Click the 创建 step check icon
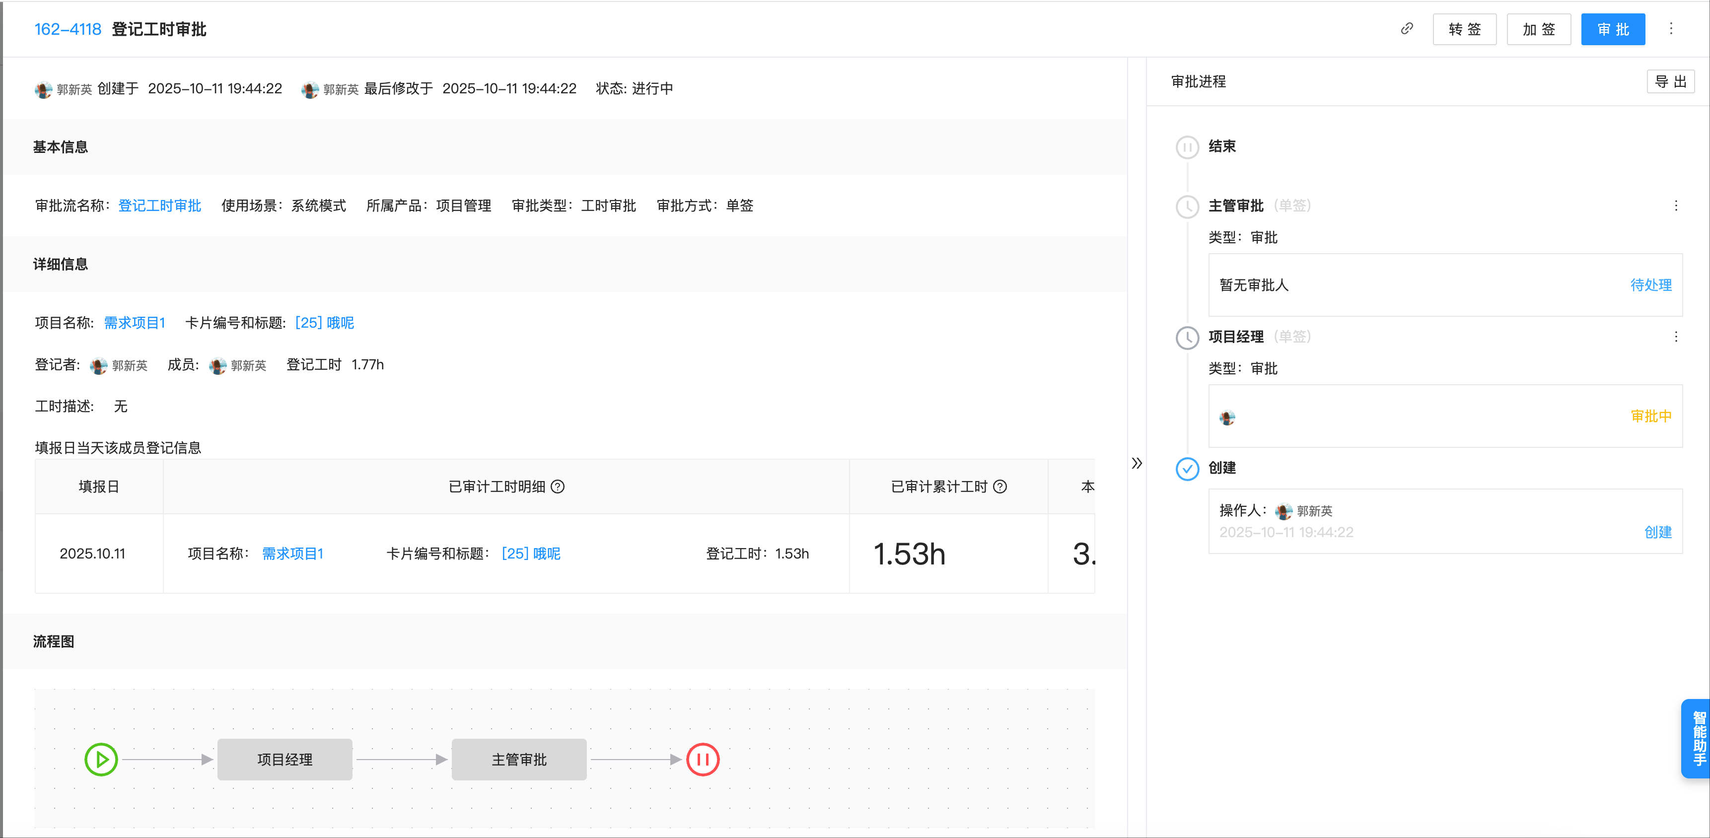1710x838 pixels. tap(1187, 469)
